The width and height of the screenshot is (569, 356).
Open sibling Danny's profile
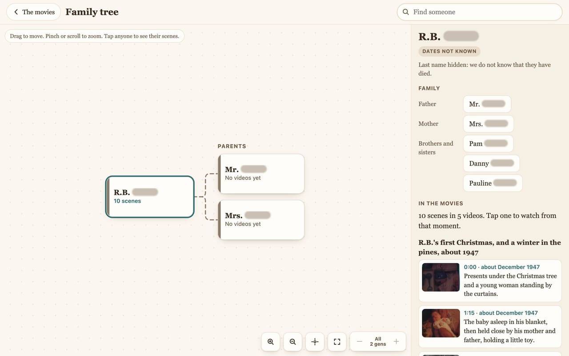(x=491, y=163)
